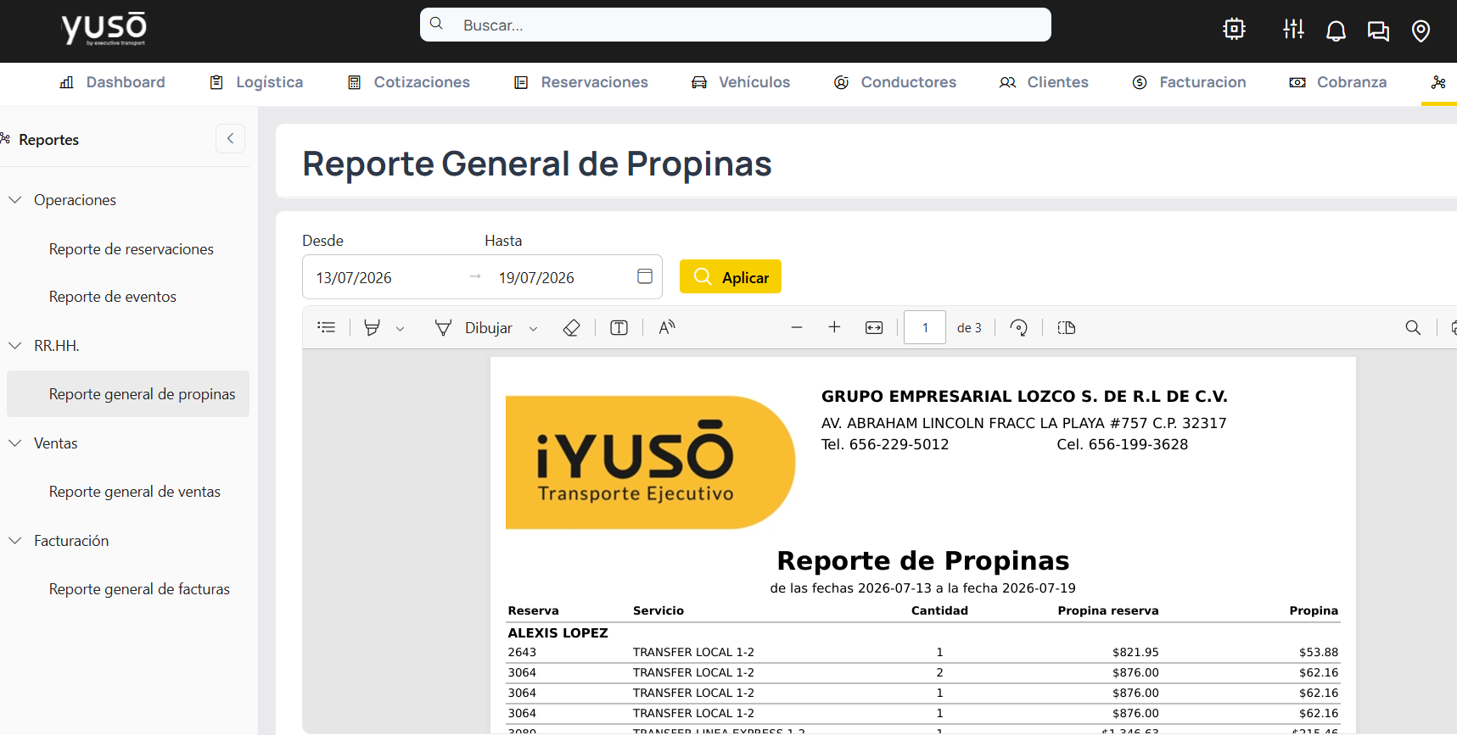Click reservation 2643 in the report

(x=522, y=652)
